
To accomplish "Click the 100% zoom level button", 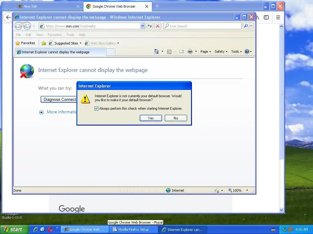I will click(x=235, y=190).
